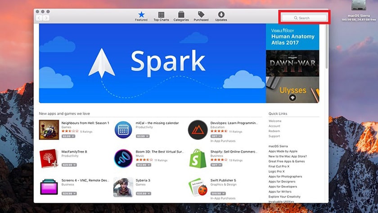The image size is (378, 213).
Task: Click the App Store vertical scrollbar
Action: coord(327,47)
